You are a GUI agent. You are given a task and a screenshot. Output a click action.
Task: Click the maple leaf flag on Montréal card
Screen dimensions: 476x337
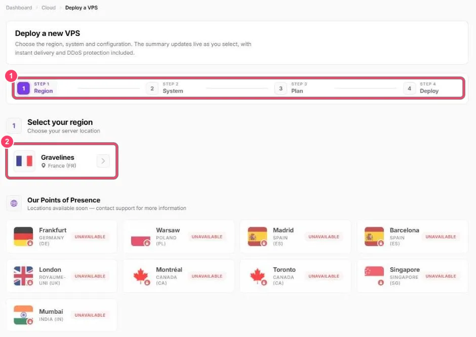[141, 276]
